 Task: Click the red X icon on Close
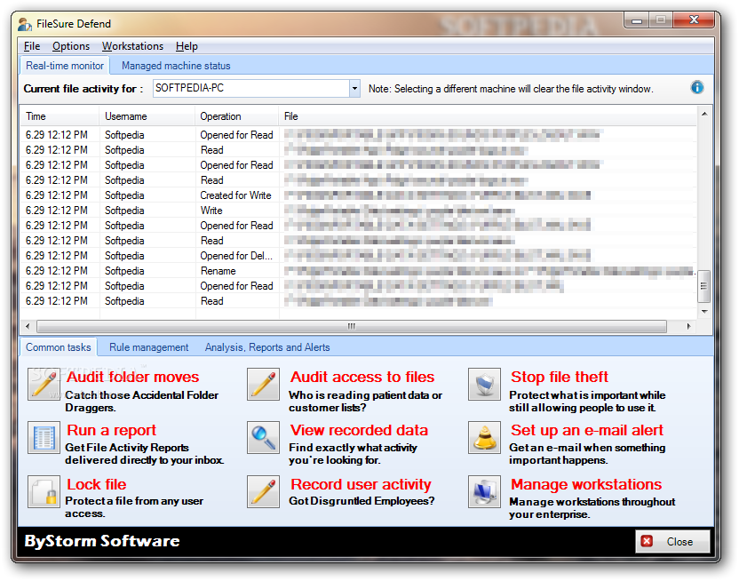(x=647, y=541)
